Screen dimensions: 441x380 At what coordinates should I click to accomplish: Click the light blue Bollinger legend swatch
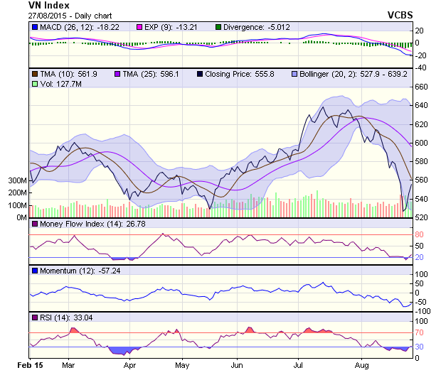click(294, 73)
